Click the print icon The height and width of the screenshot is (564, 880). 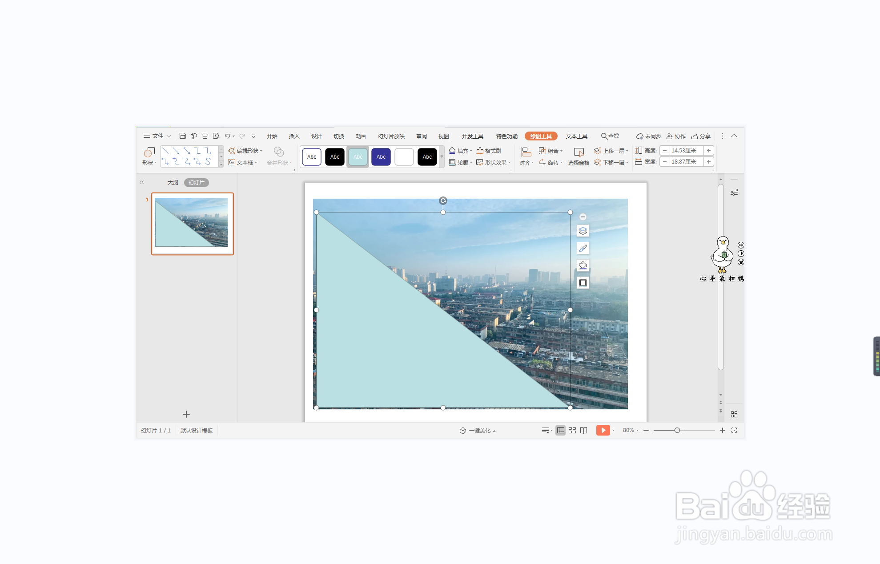tap(205, 136)
